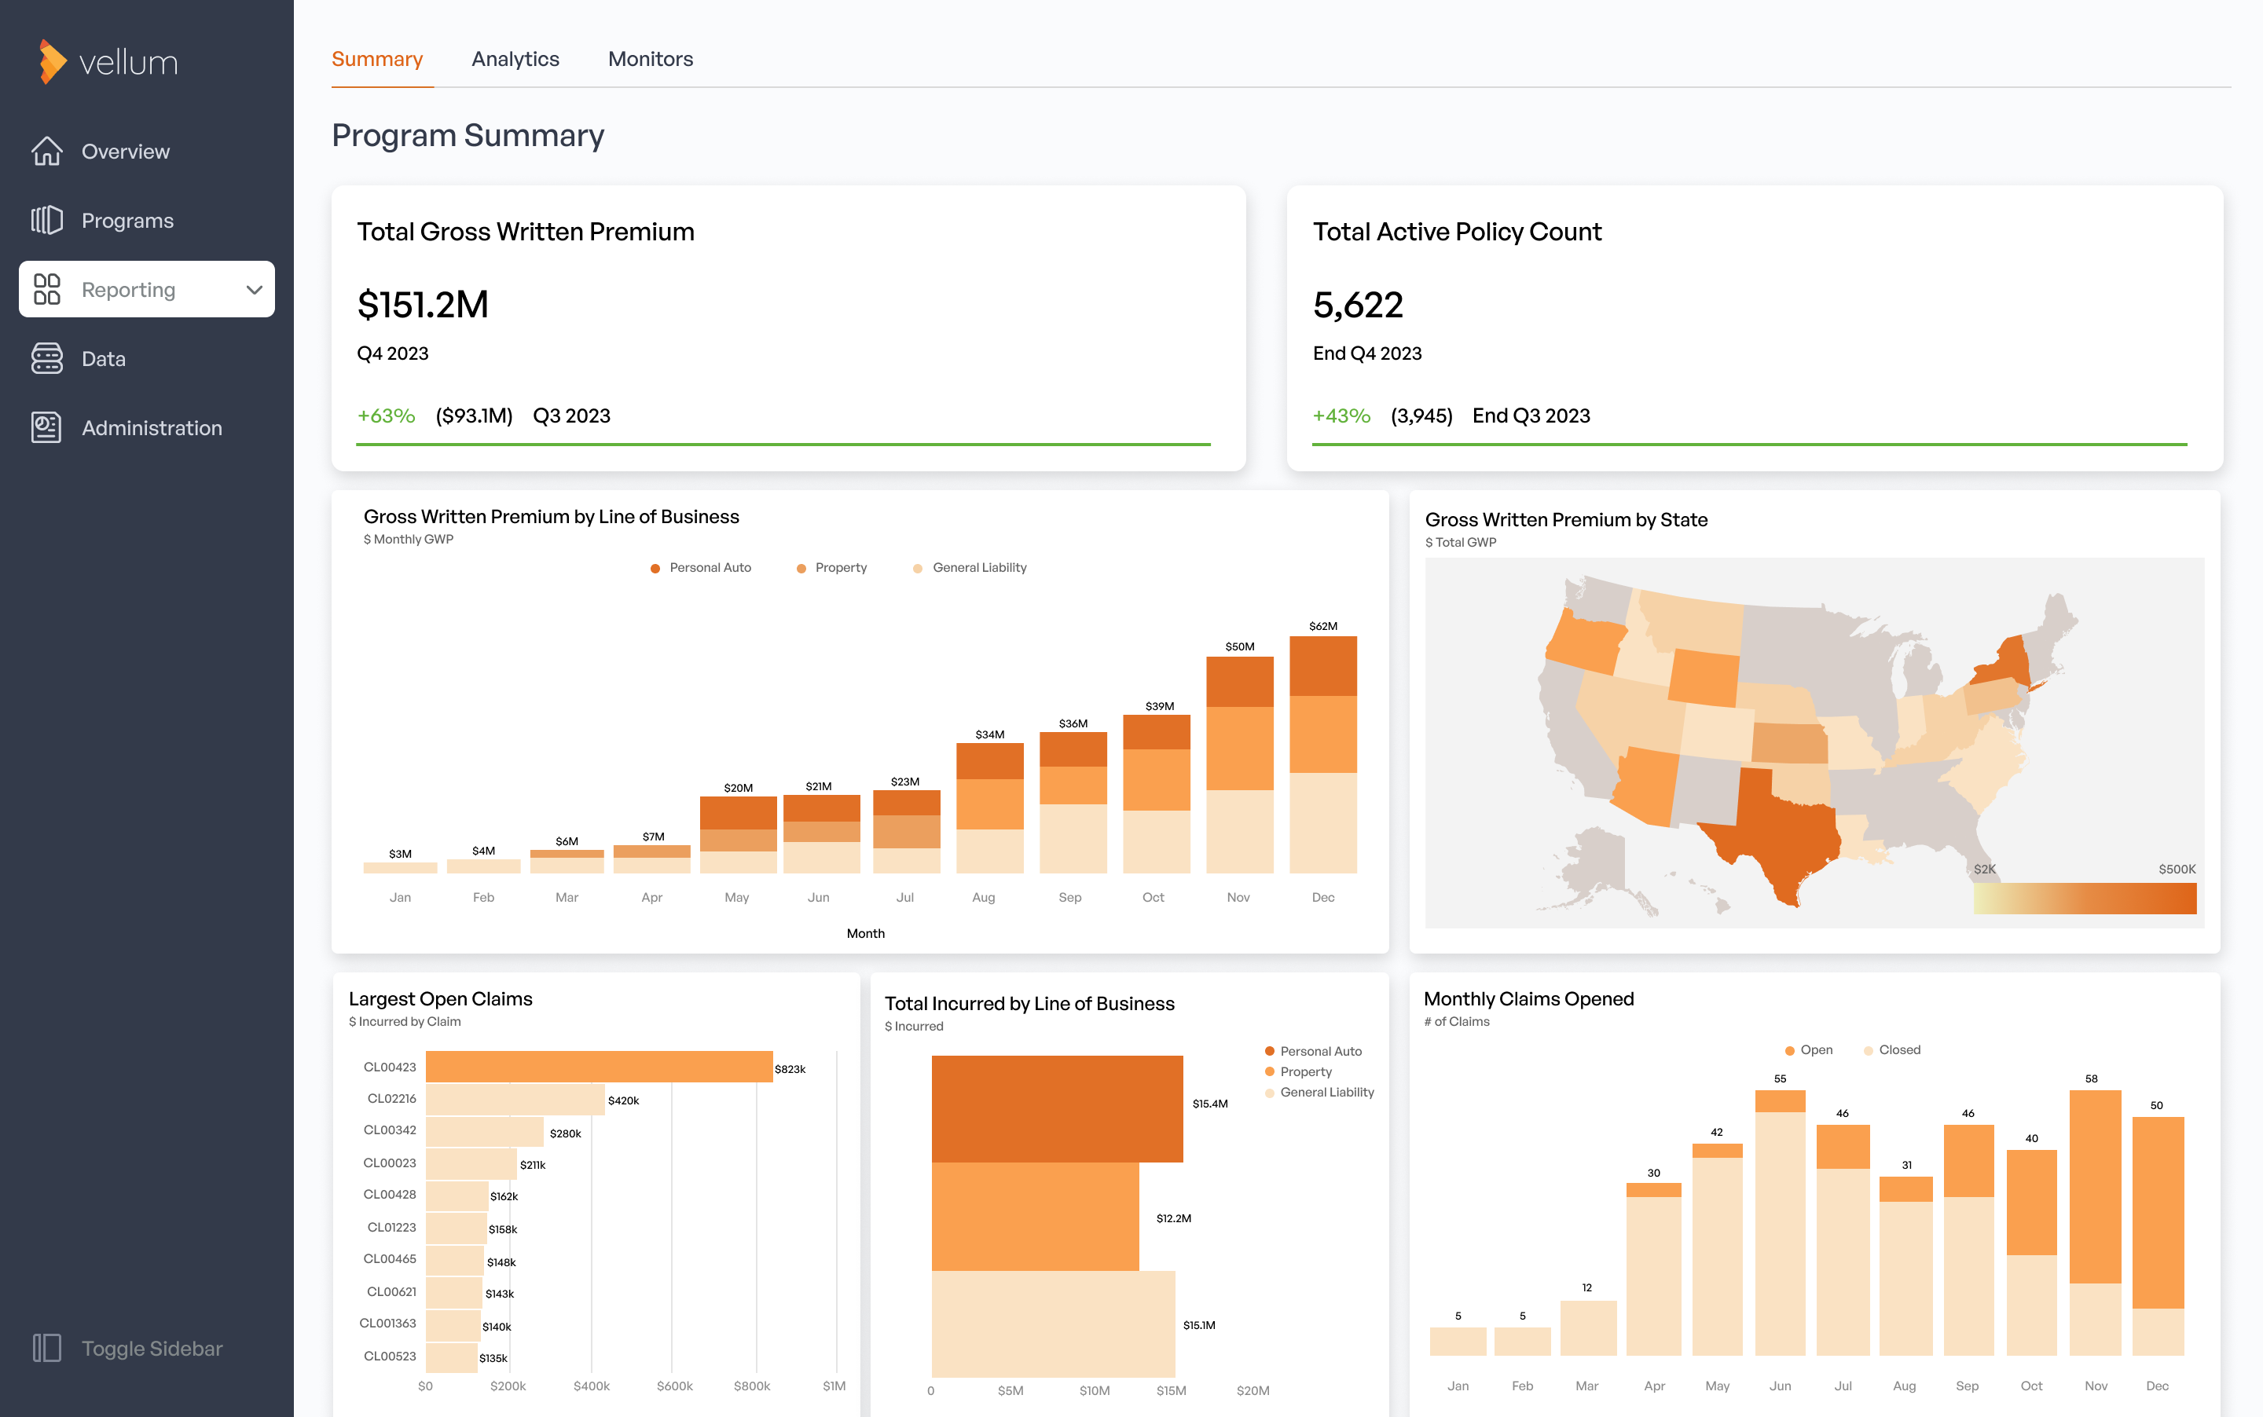Expand the Reporting menu chevron
This screenshot has width=2263, height=1417.
(x=254, y=290)
